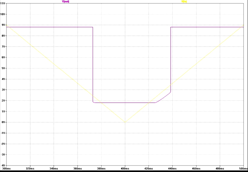Click the 5V label on vertical axis
This screenshot has width=248, height=172.
click(x=3, y=68)
